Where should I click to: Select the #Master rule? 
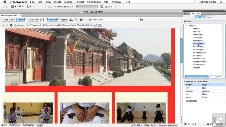tap(197, 29)
